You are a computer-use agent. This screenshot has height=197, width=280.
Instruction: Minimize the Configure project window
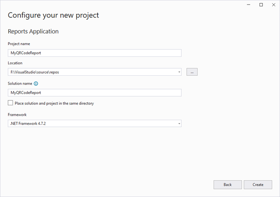point(248,5)
